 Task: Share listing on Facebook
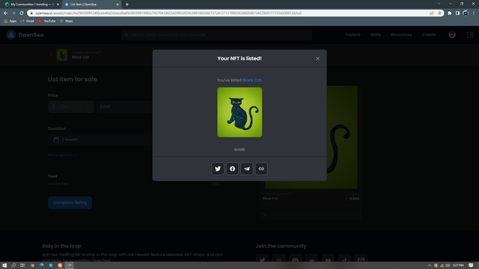tap(232, 169)
